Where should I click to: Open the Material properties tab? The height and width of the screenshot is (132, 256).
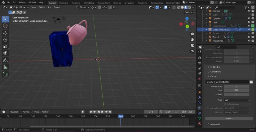point(200,123)
